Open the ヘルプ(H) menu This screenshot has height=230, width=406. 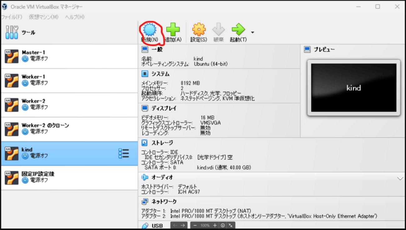pyautogui.click(x=75, y=17)
